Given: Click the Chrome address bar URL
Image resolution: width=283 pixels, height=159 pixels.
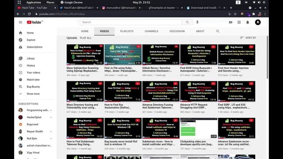Looking at the screenshot, I should click(x=62, y=14).
